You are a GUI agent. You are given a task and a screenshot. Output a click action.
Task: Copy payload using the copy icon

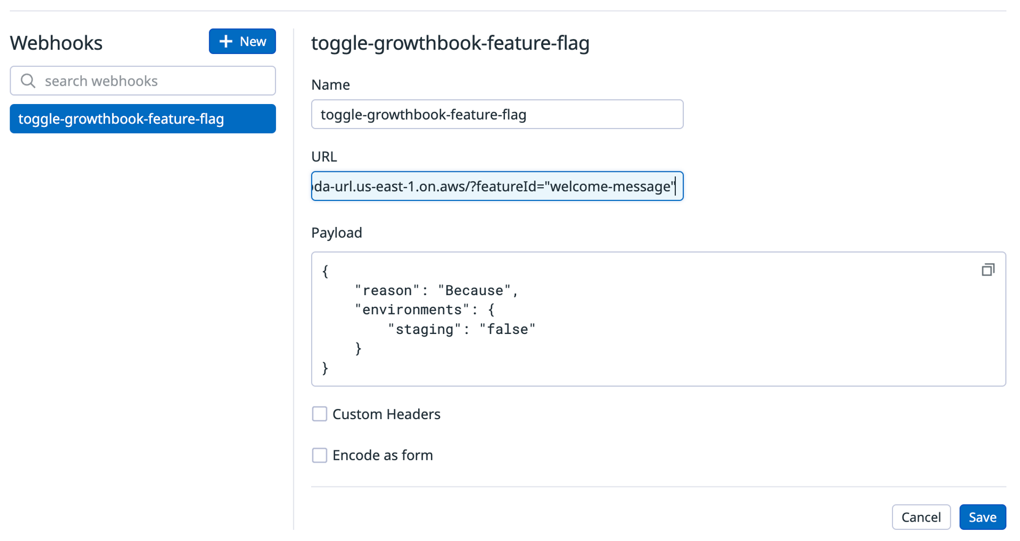[x=988, y=270]
